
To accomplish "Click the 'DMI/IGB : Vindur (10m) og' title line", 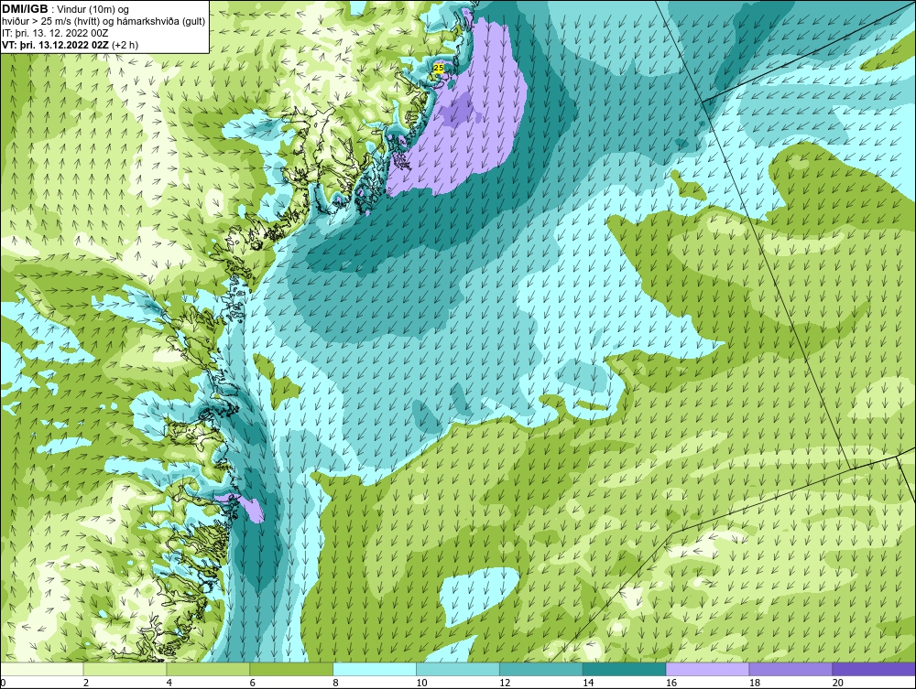I will (66, 9).
